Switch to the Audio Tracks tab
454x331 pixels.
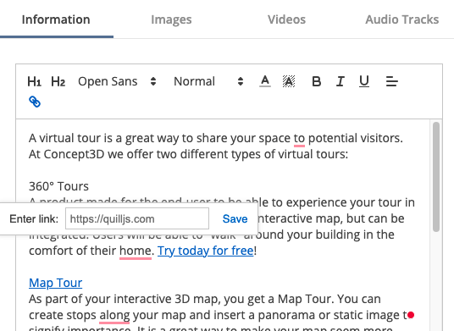(x=401, y=19)
